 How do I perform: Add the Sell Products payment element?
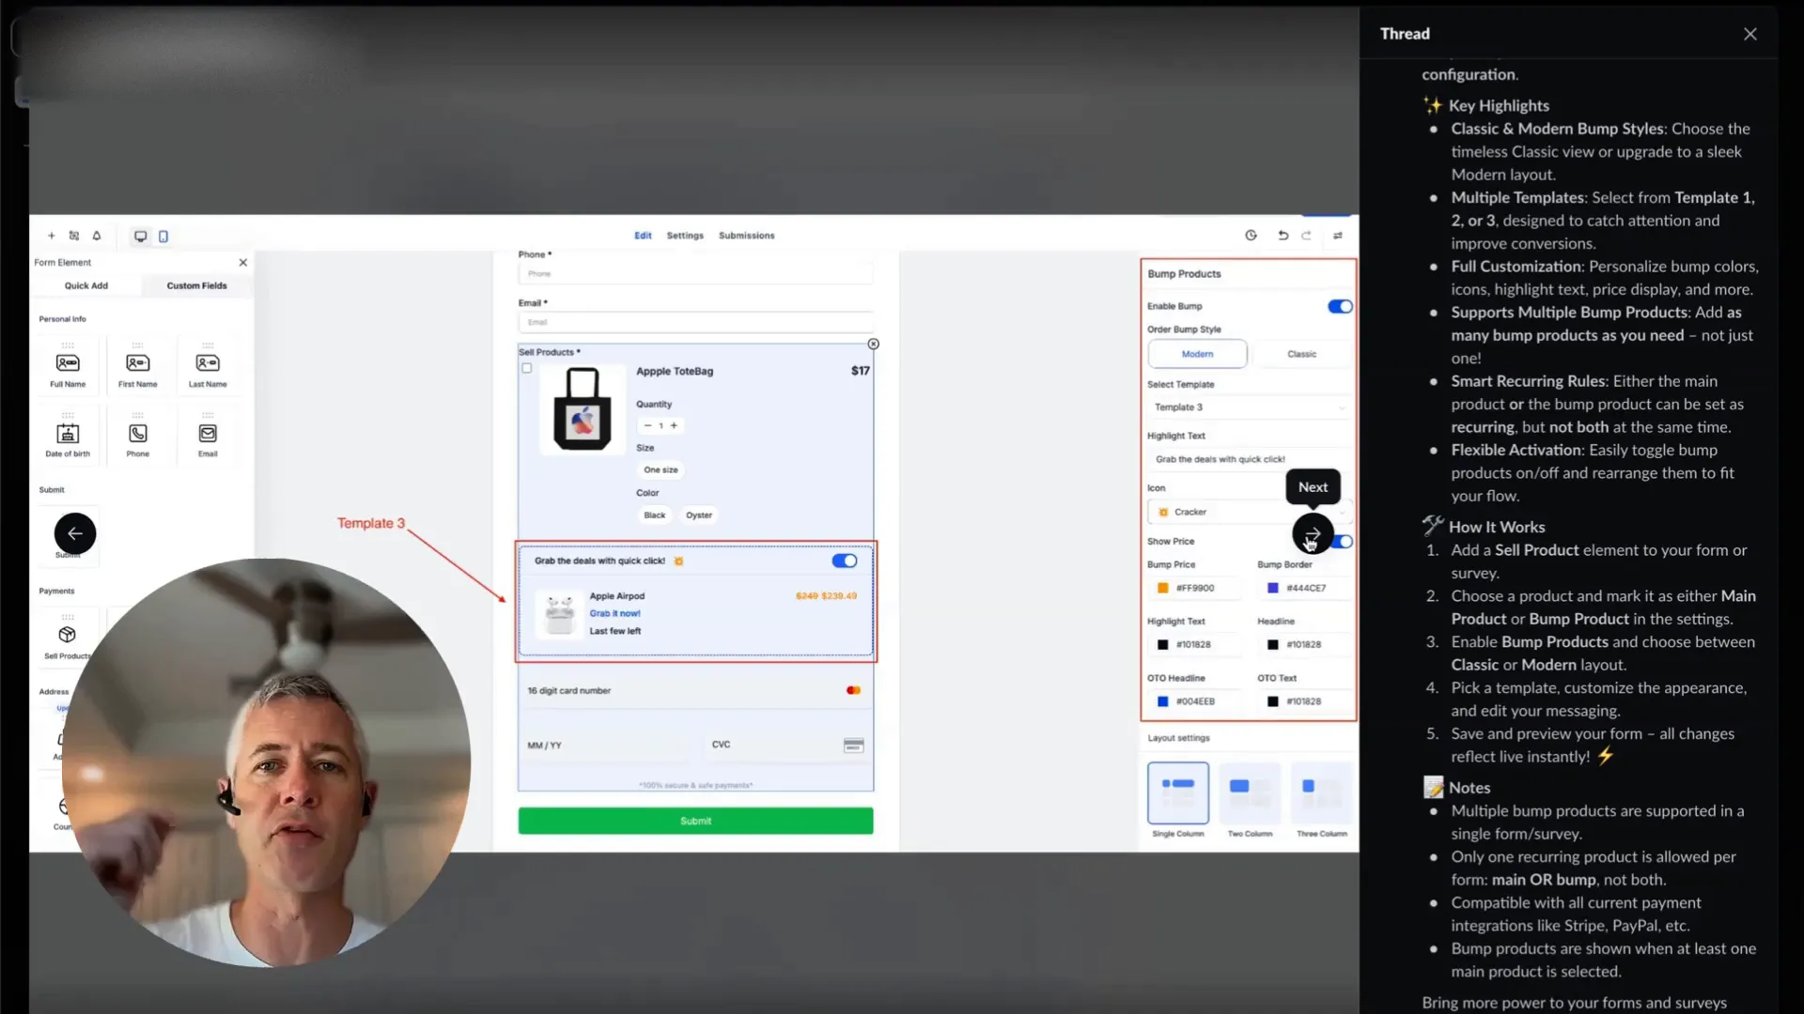68,638
